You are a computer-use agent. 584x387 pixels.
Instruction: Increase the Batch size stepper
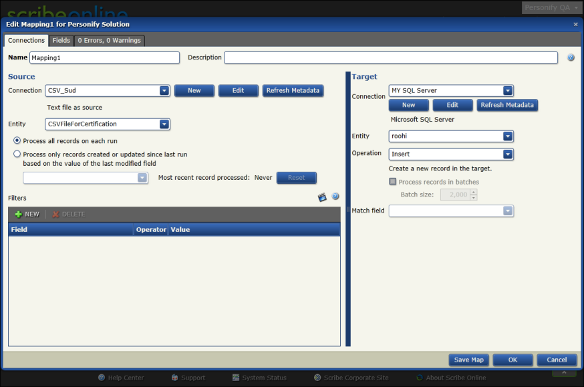point(473,192)
